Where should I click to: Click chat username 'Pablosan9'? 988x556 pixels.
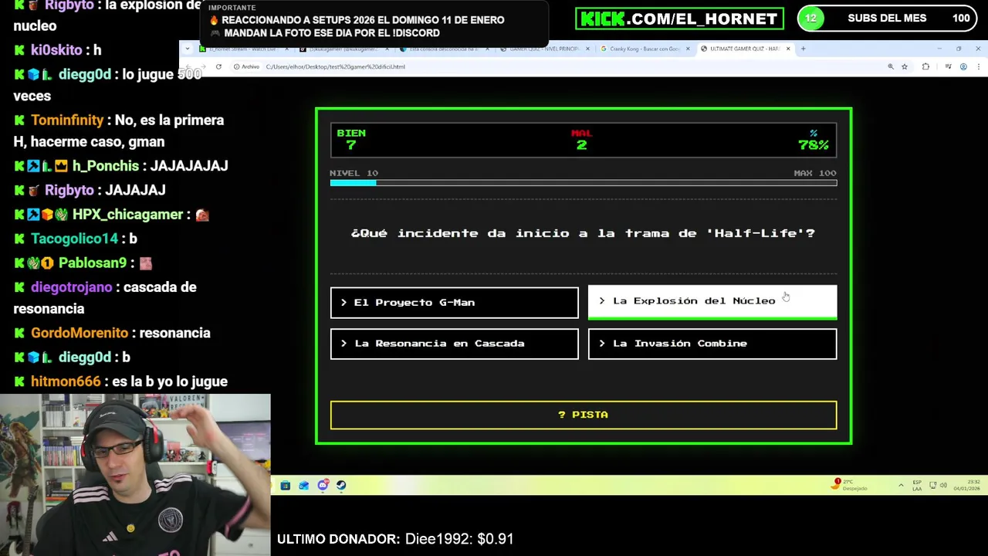[92, 263]
